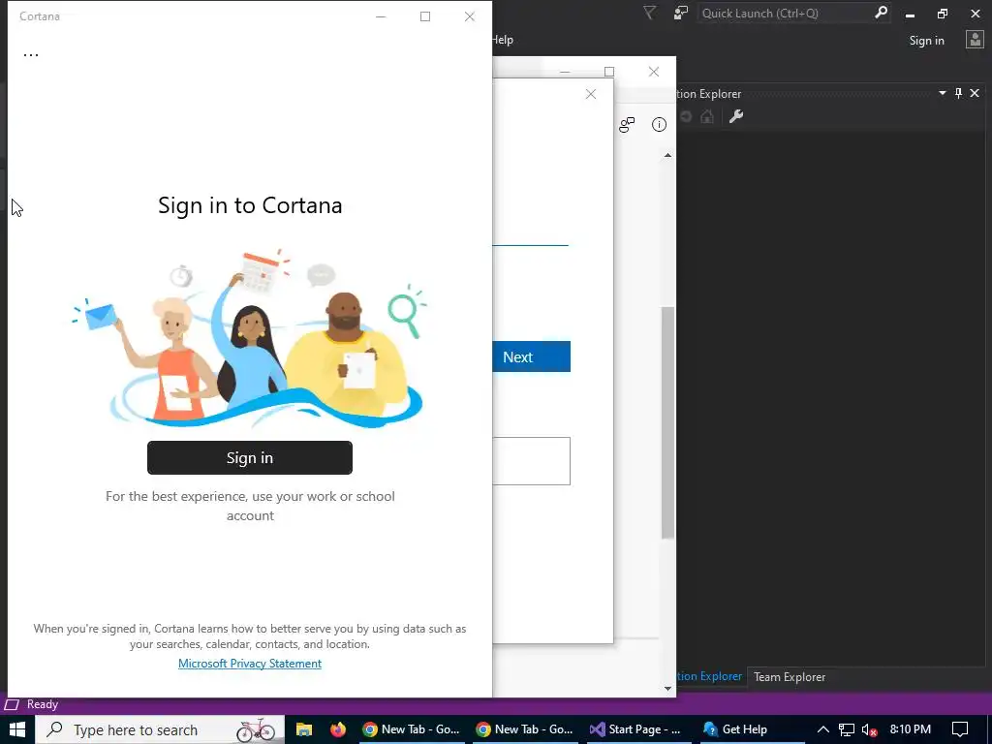Switch to the Solution Explorer bottom tab
Image resolution: width=992 pixels, height=744 pixels.
pyautogui.click(x=709, y=676)
